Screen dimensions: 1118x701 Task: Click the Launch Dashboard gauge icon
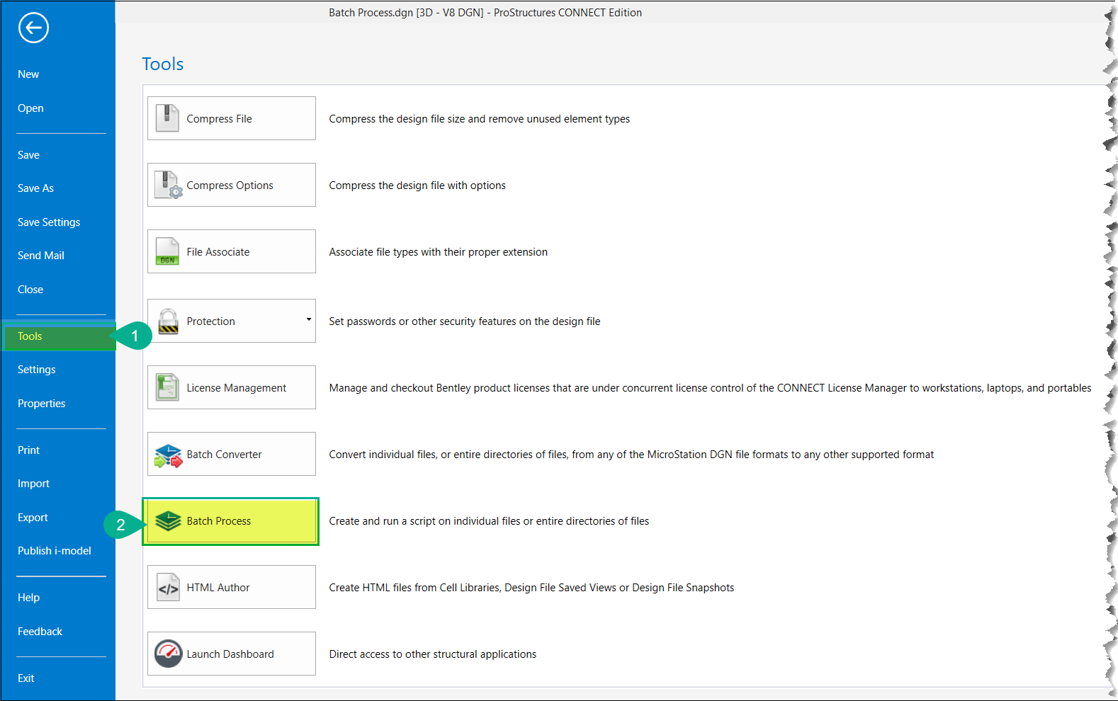pyautogui.click(x=168, y=654)
